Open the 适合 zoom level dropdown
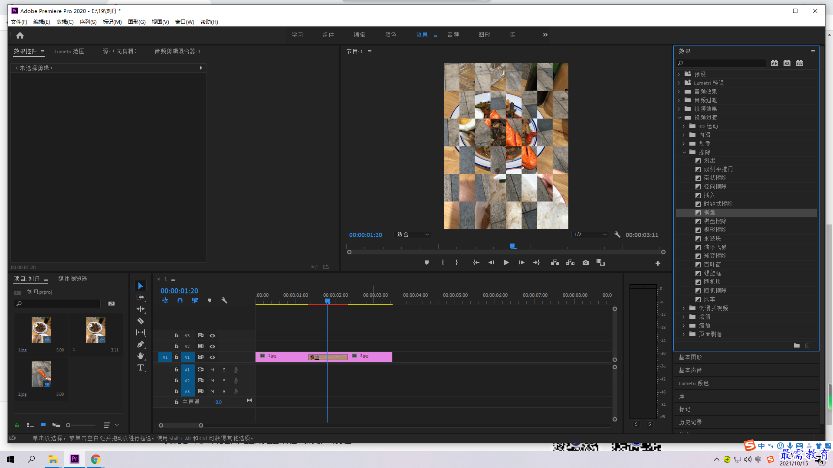Image resolution: width=833 pixels, height=468 pixels. coord(412,234)
